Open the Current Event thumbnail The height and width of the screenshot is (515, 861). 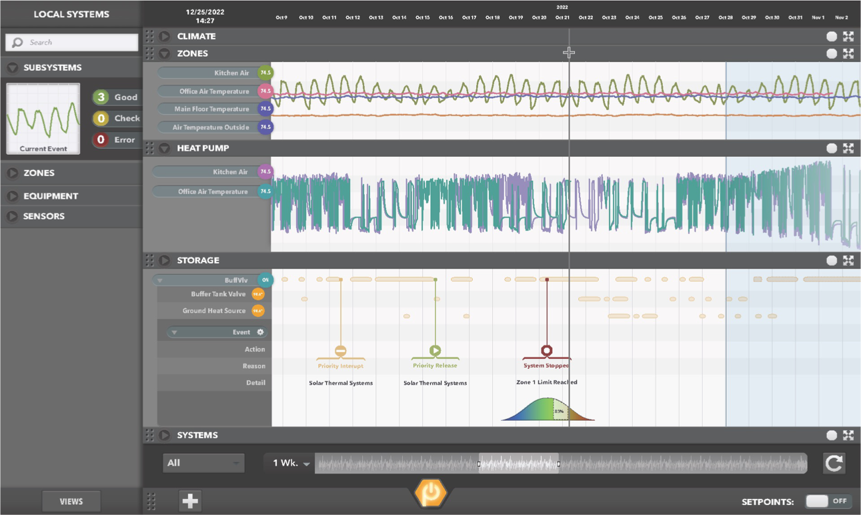coord(43,119)
